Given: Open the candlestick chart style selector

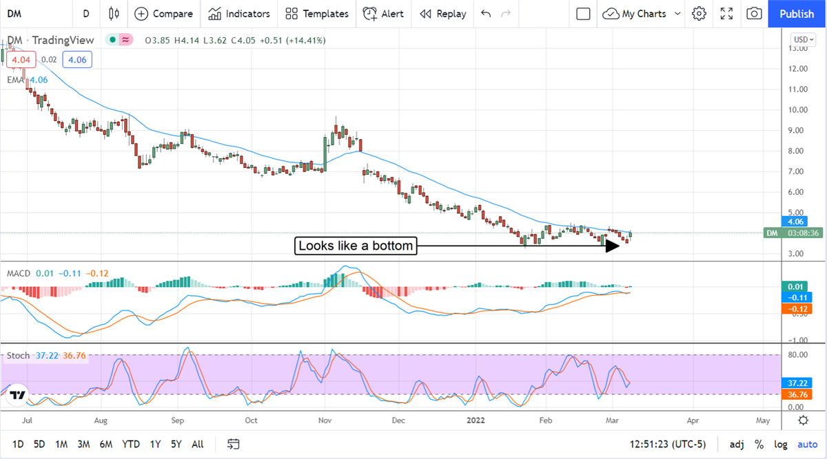Looking at the screenshot, I should coord(114,14).
